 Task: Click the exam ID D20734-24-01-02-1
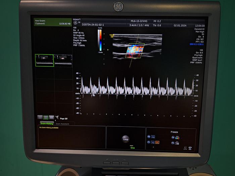pos(93,25)
